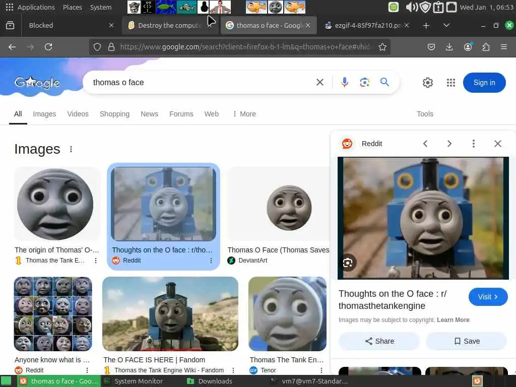Open the Google apps grid

tap(451, 83)
